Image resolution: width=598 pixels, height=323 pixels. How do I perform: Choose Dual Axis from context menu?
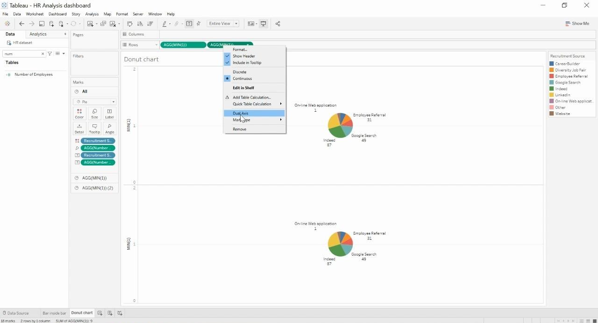pyautogui.click(x=255, y=113)
